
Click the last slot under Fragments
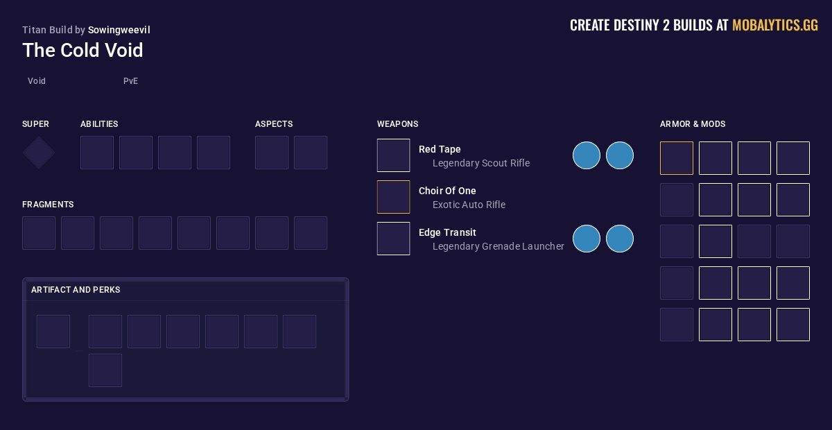[x=311, y=233]
